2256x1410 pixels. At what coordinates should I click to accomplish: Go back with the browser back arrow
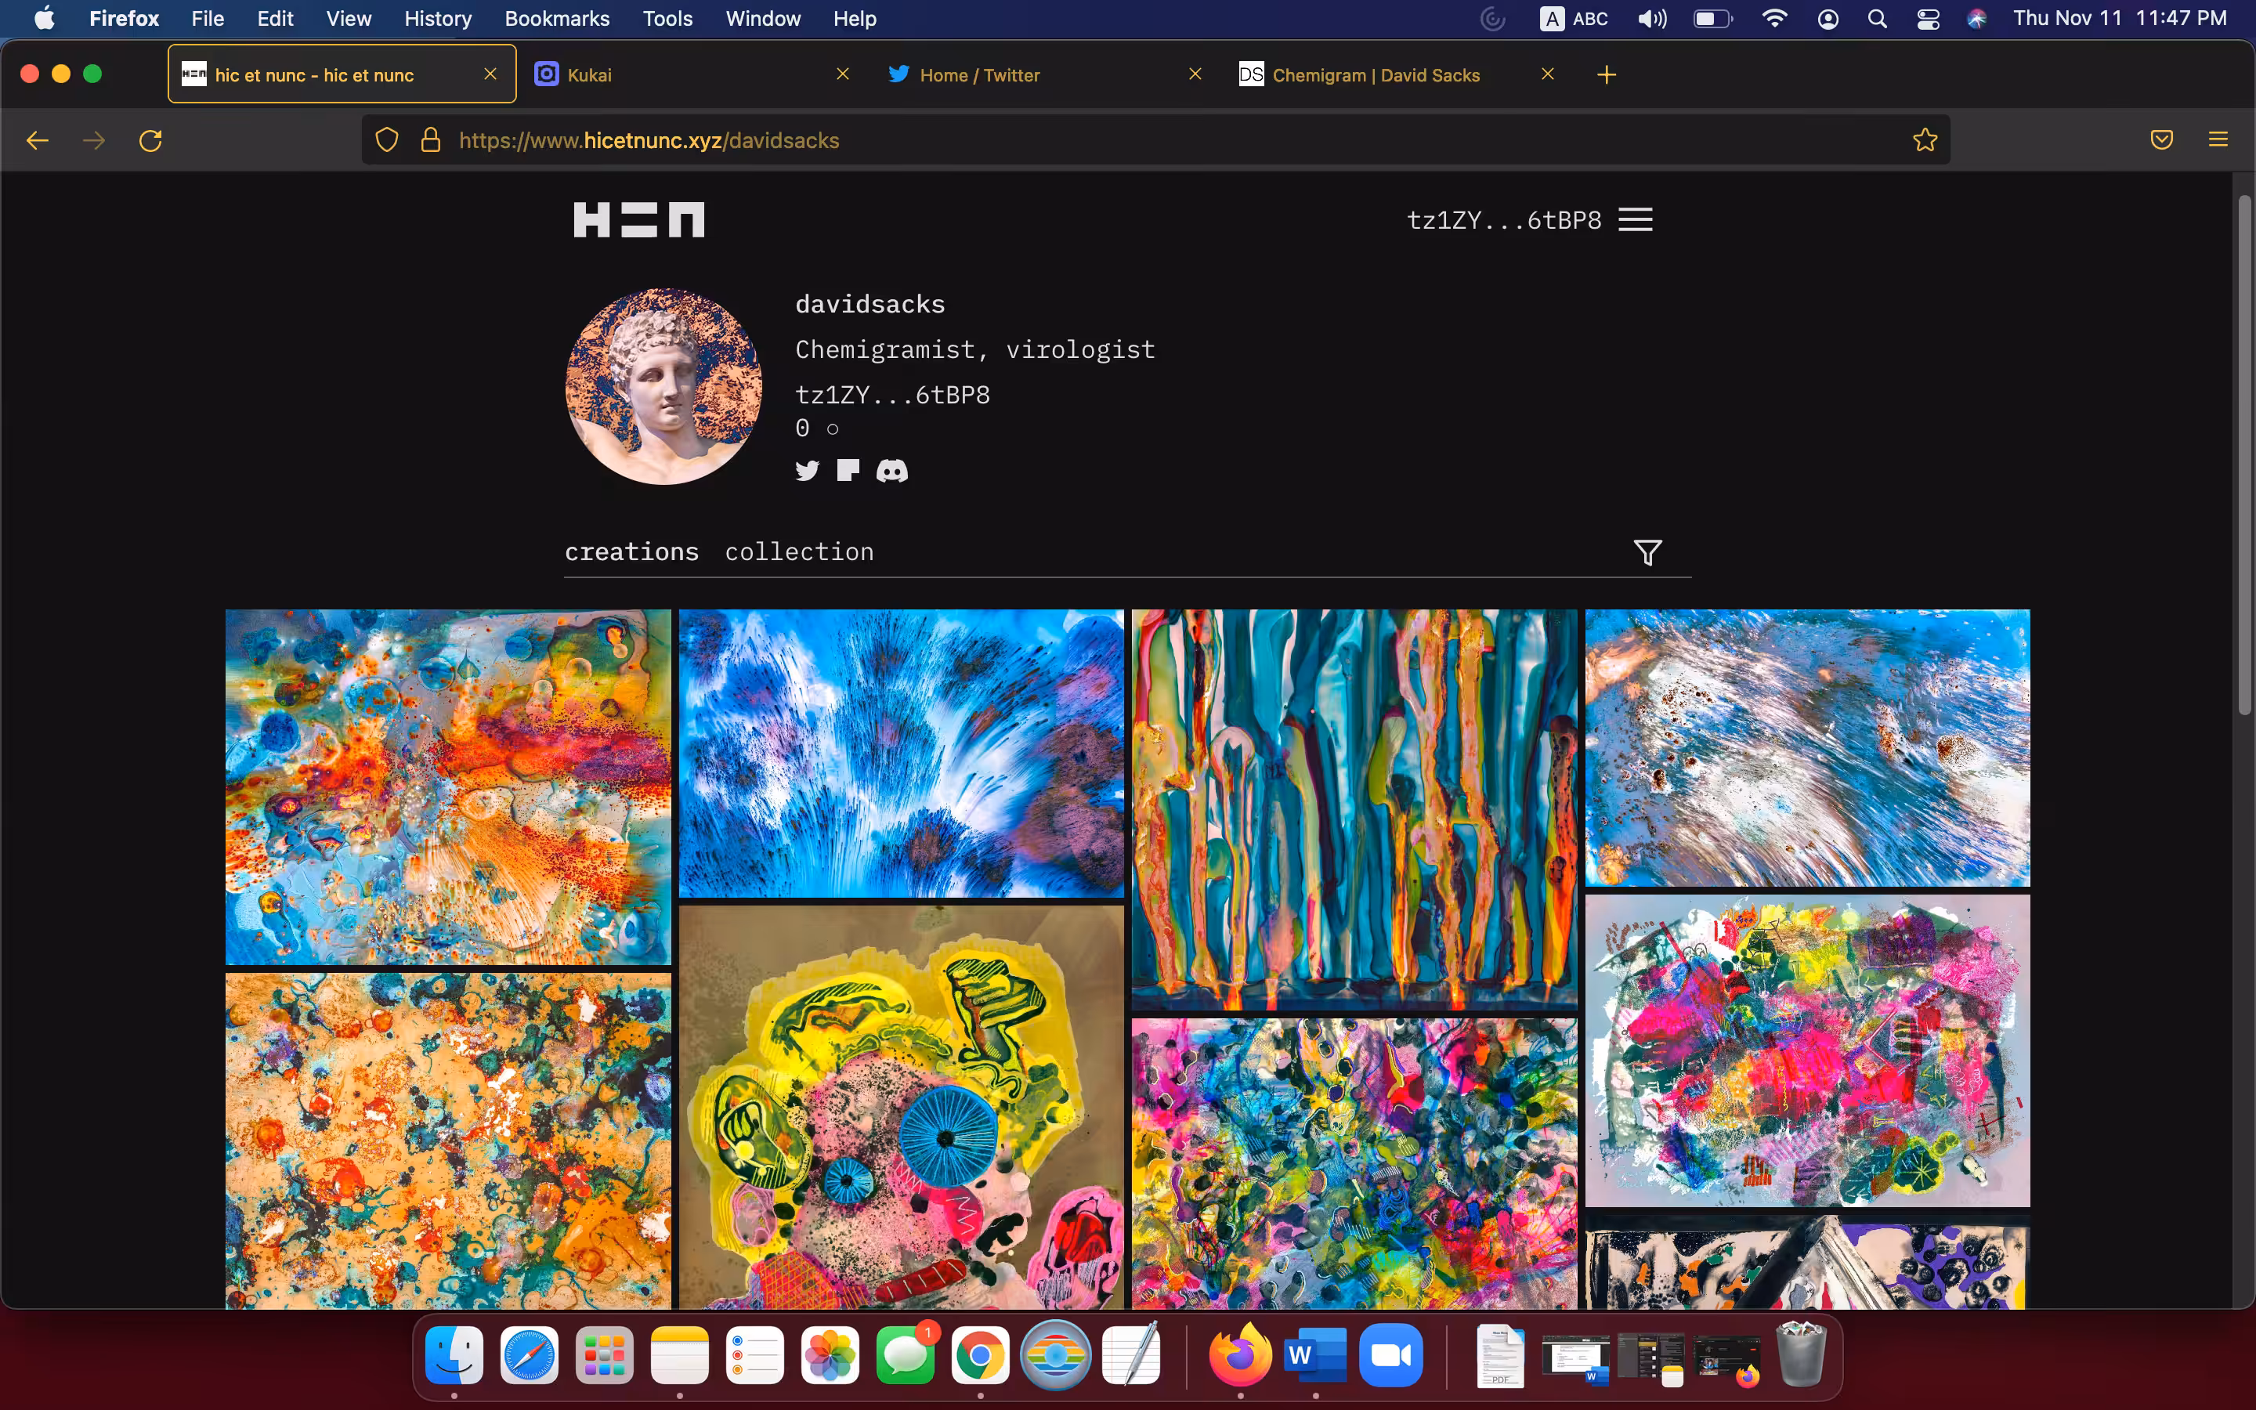coord(38,140)
